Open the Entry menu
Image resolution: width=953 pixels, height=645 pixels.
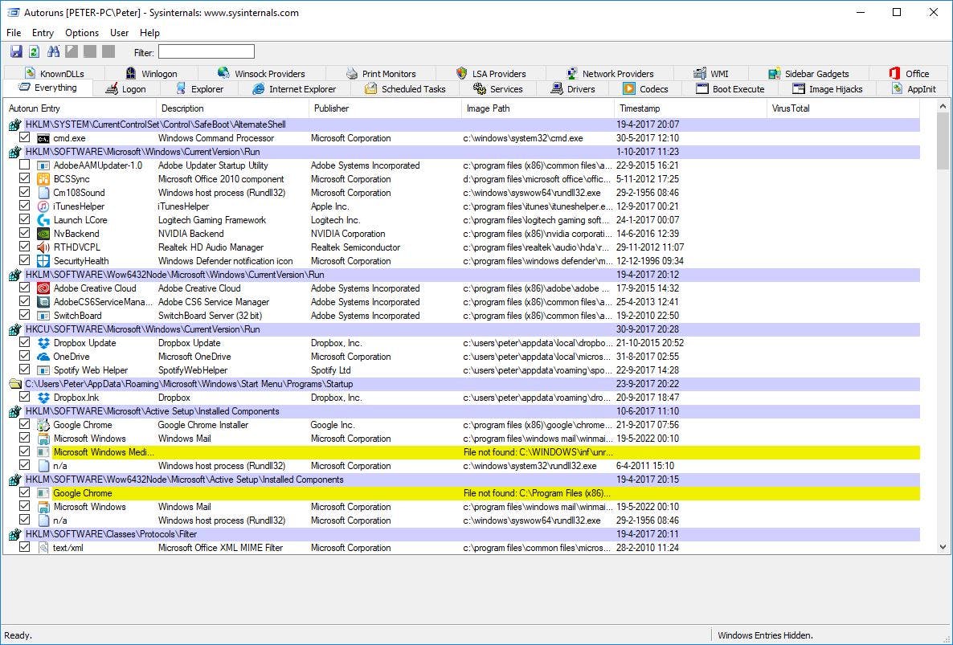click(x=43, y=33)
